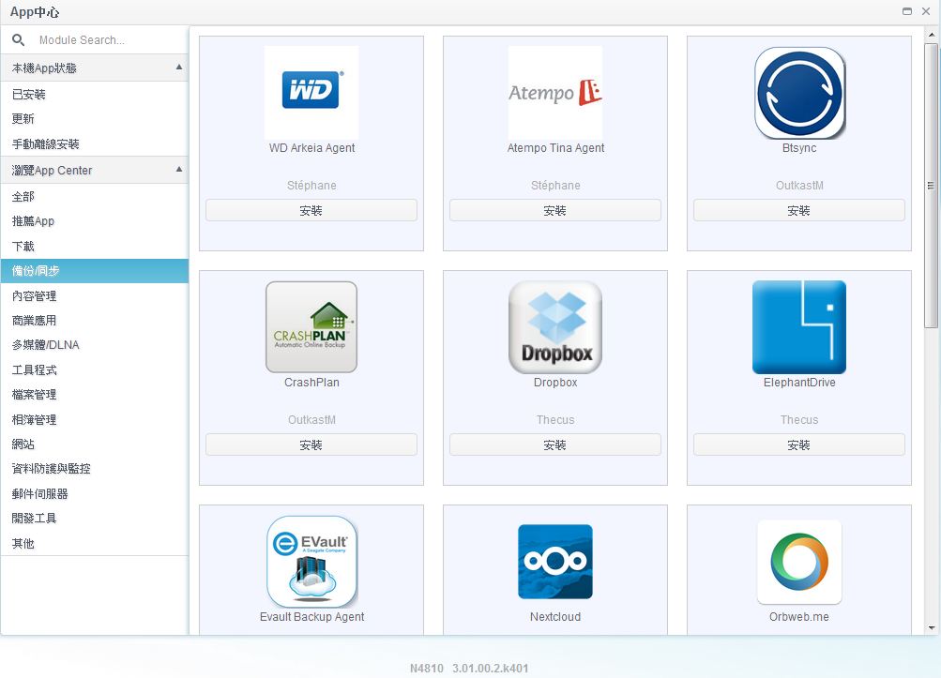The width and height of the screenshot is (941, 678).
Task: Click the Dropbox title text
Action: click(555, 383)
